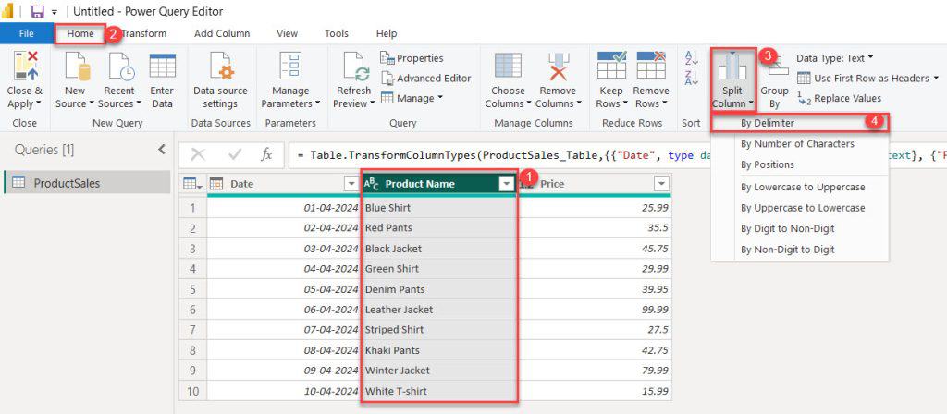Viewport: 947px width, 414px height.
Task: Click Manage Parameters icon
Action: click(290, 66)
